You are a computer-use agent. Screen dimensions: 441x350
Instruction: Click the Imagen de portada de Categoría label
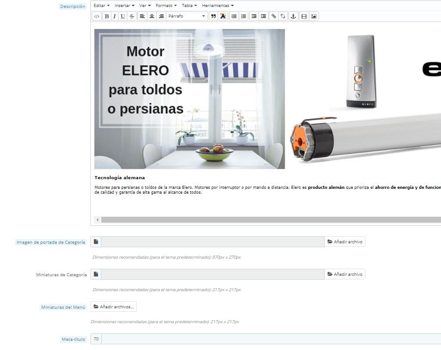[50, 242]
